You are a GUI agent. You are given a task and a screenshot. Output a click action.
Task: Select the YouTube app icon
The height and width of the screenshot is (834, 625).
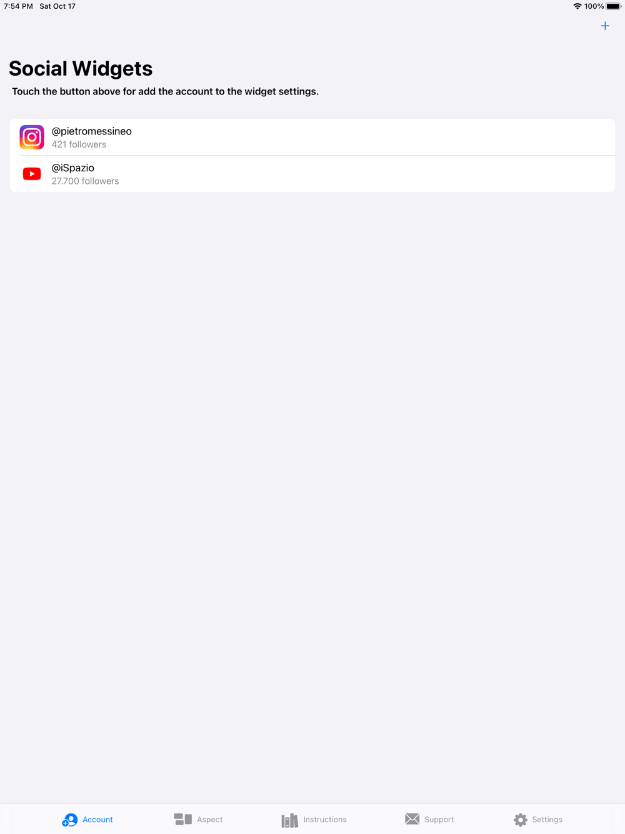tap(32, 174)
